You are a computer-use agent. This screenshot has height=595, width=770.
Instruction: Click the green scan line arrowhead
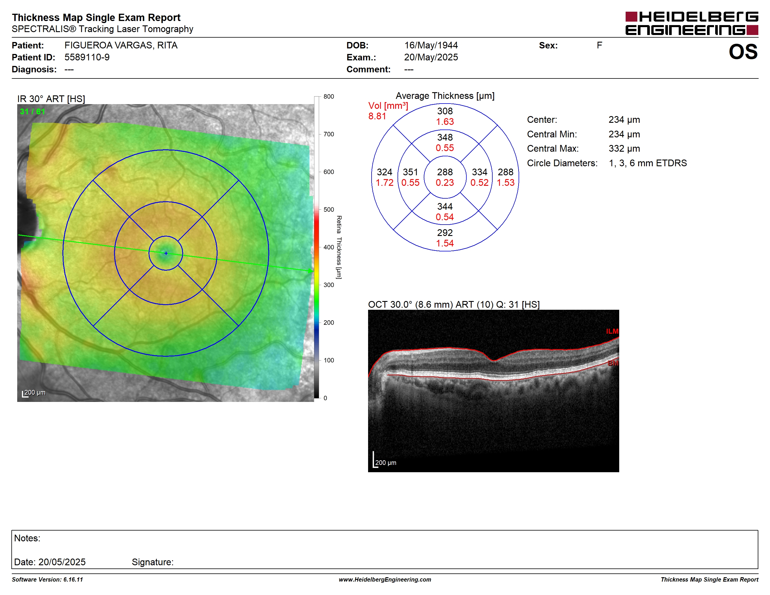coord(310,271)
